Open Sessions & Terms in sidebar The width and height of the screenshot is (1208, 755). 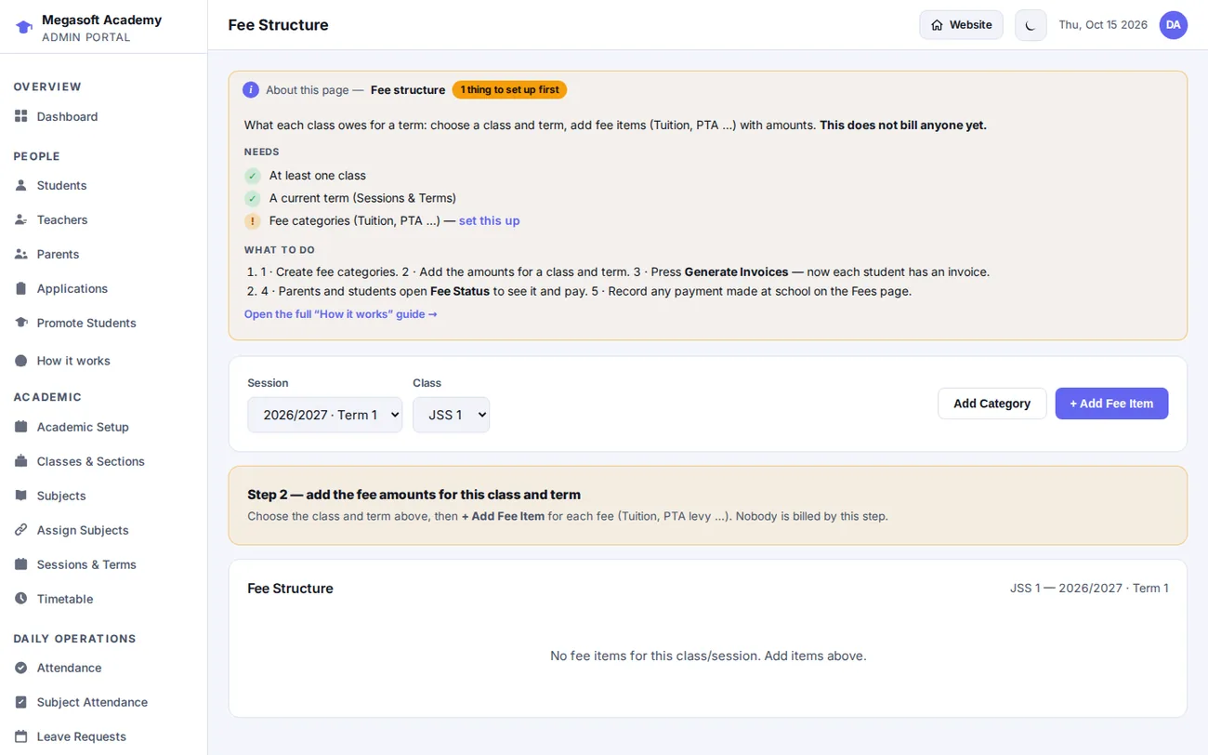tap(103, 564)
